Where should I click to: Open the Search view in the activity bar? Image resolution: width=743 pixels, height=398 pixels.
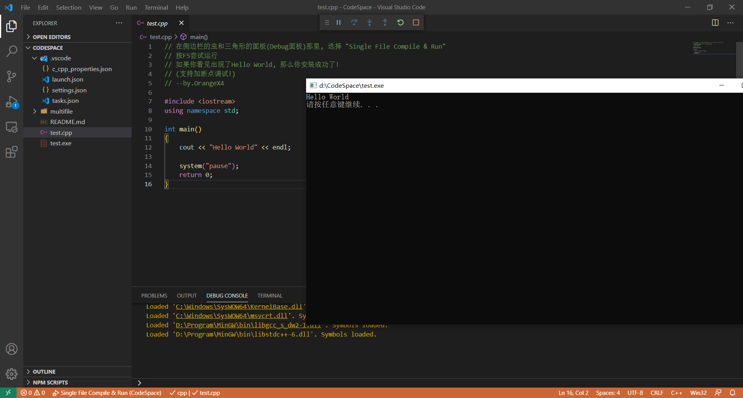pyautogui.click(x=12, y=51)
